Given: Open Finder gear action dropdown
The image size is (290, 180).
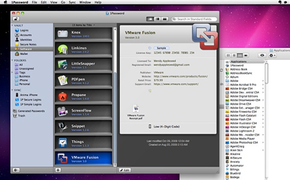Looking at the screenshot, I should pyautogui.click(x=272, y=55).
